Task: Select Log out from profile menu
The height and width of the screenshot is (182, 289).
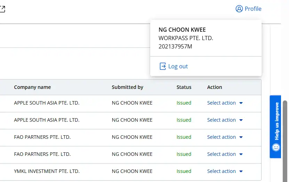Action: [x=178, y=66]
